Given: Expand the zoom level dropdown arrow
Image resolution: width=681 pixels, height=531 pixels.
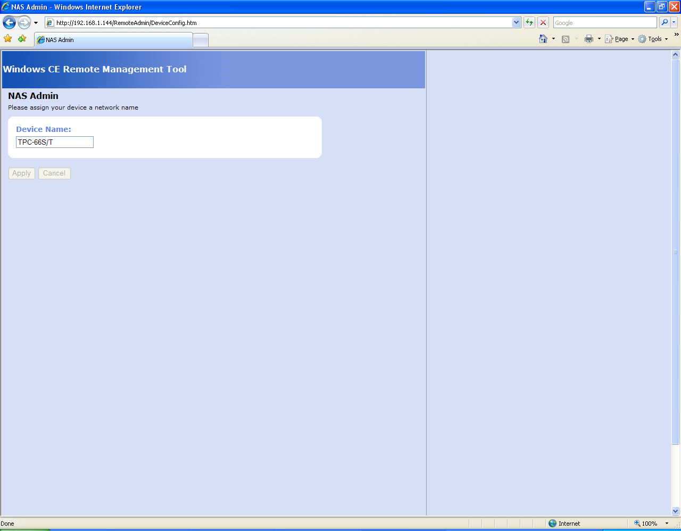Looking at the screenshot, I should pyautogui.click(x=667, y=524).
